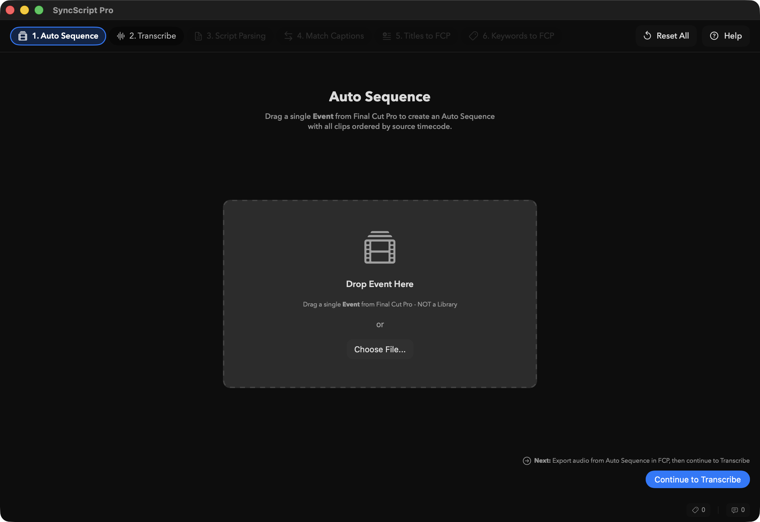Click the tag icon for Keywords to FCP
Viewport: 760px width, 522px height.
click(x=473, y=36)
